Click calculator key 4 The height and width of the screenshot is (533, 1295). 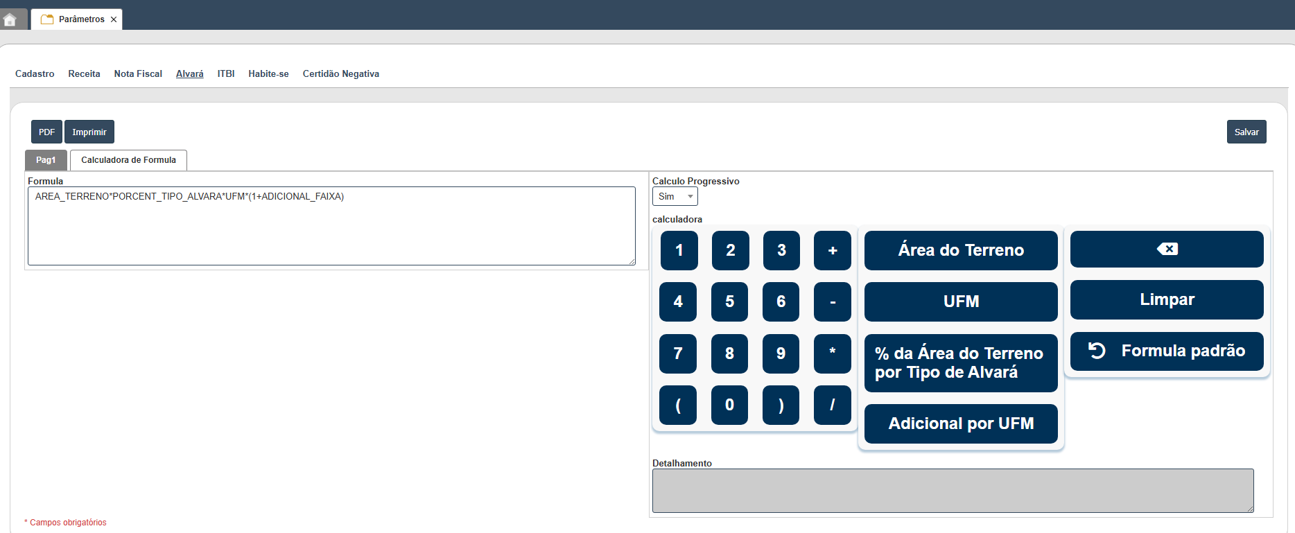(678, 302)
